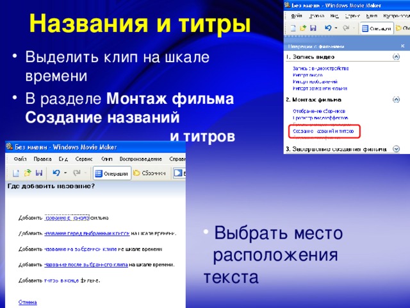Click Save icon in the Movie Tasks window

pyautogui.click(x=313, y=28)
